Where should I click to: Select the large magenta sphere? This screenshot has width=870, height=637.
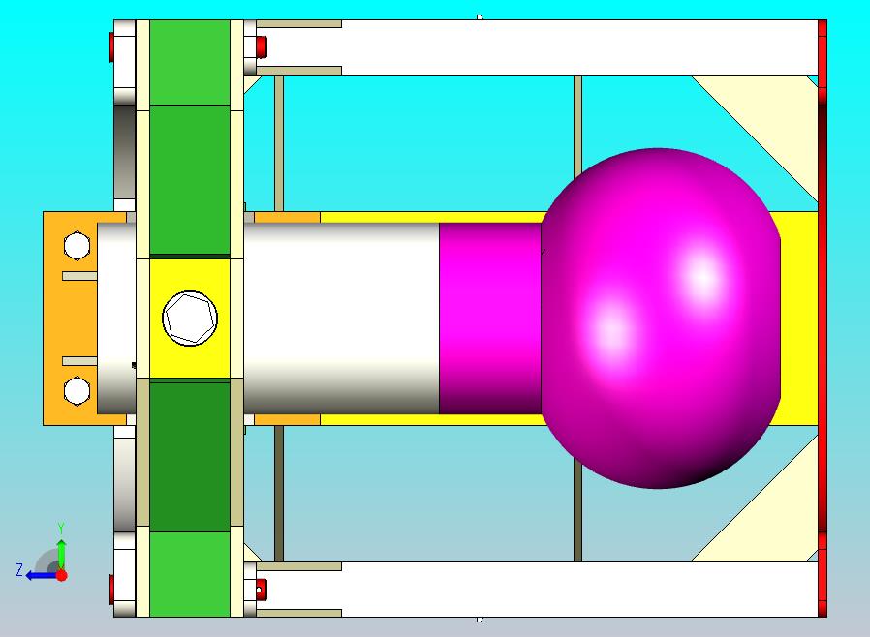[x=661, y=318]
